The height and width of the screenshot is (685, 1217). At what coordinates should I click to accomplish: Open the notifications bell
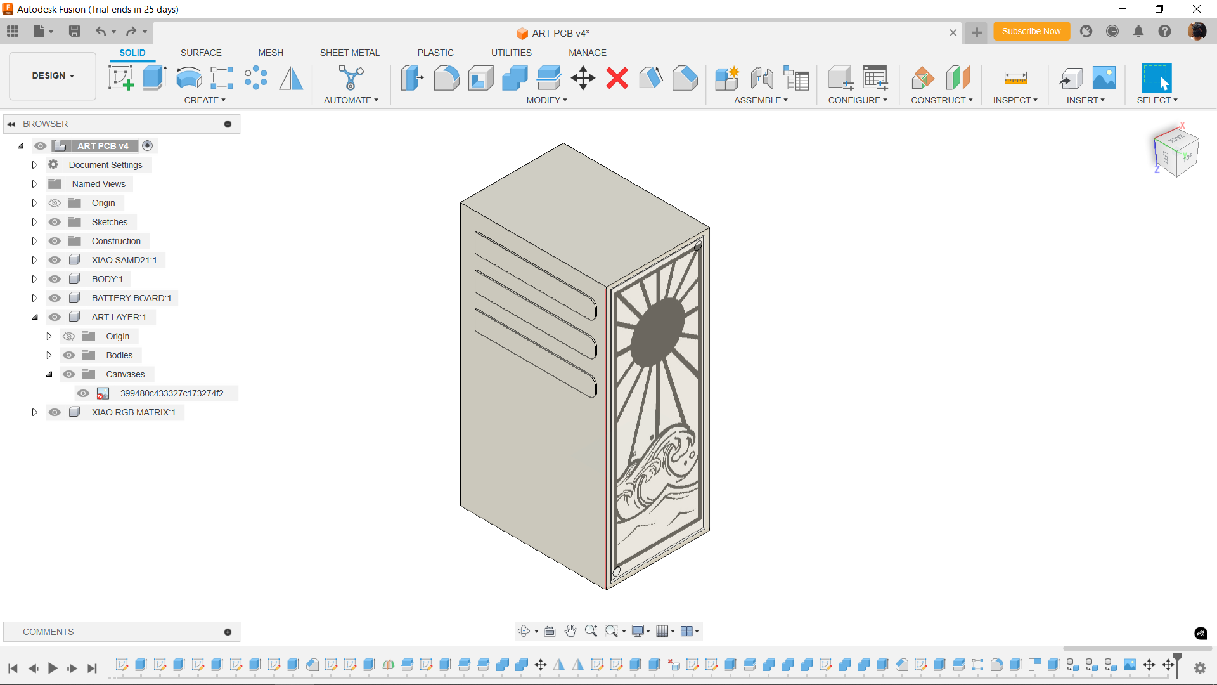click(x=1138, y=31)
